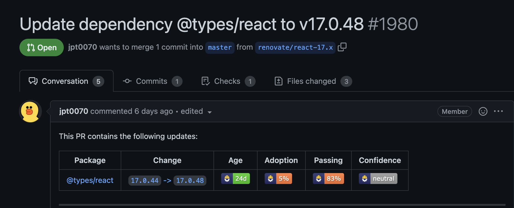Click the 6 days ago timestamp
Image resolution: width=514 pixels, height=208 pixels.
click(x=154, y=111)
